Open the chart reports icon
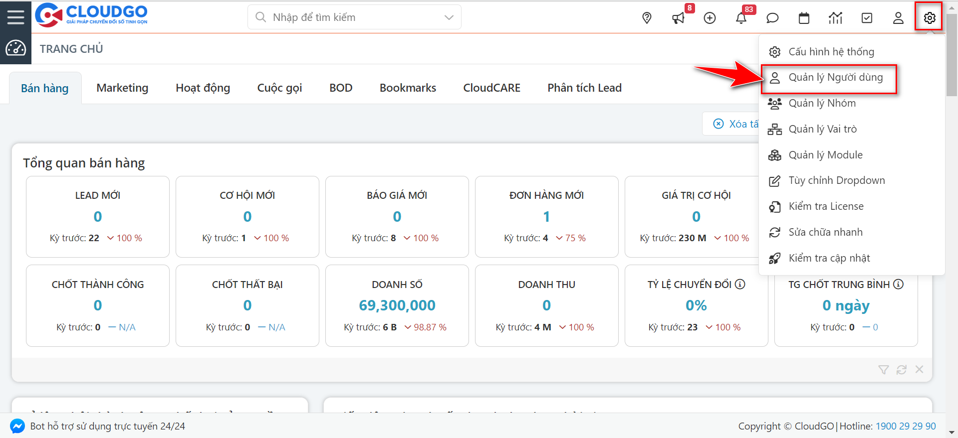Screen dimensions: 958x438 (835, 18)
